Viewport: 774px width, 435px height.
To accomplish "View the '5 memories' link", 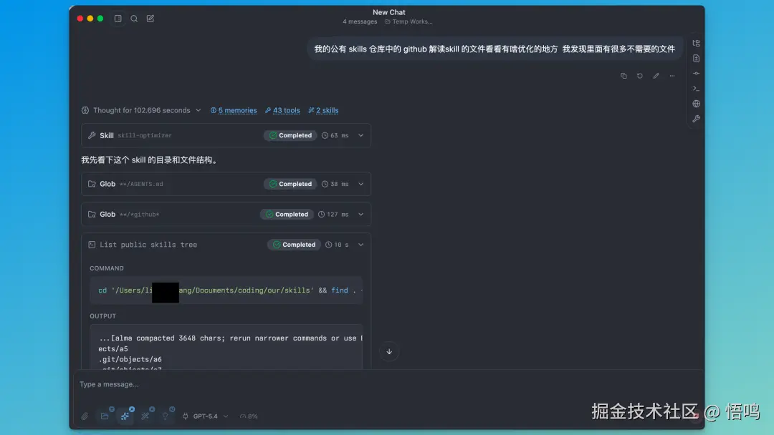I will pyautogui.click(x=237, y=110).
